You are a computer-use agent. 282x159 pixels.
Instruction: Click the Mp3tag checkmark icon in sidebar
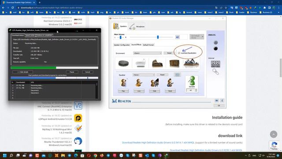[78, 129]
